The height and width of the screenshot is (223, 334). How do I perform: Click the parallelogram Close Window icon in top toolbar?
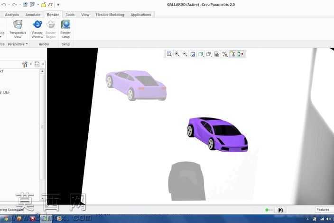50,4
